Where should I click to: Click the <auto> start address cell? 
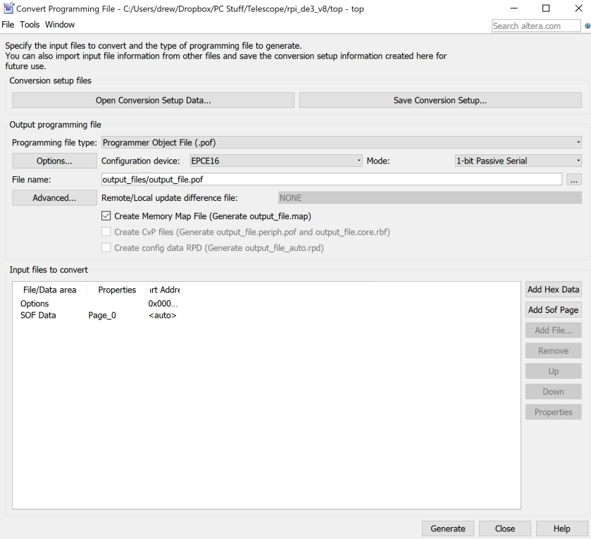(x=163, y=315)
